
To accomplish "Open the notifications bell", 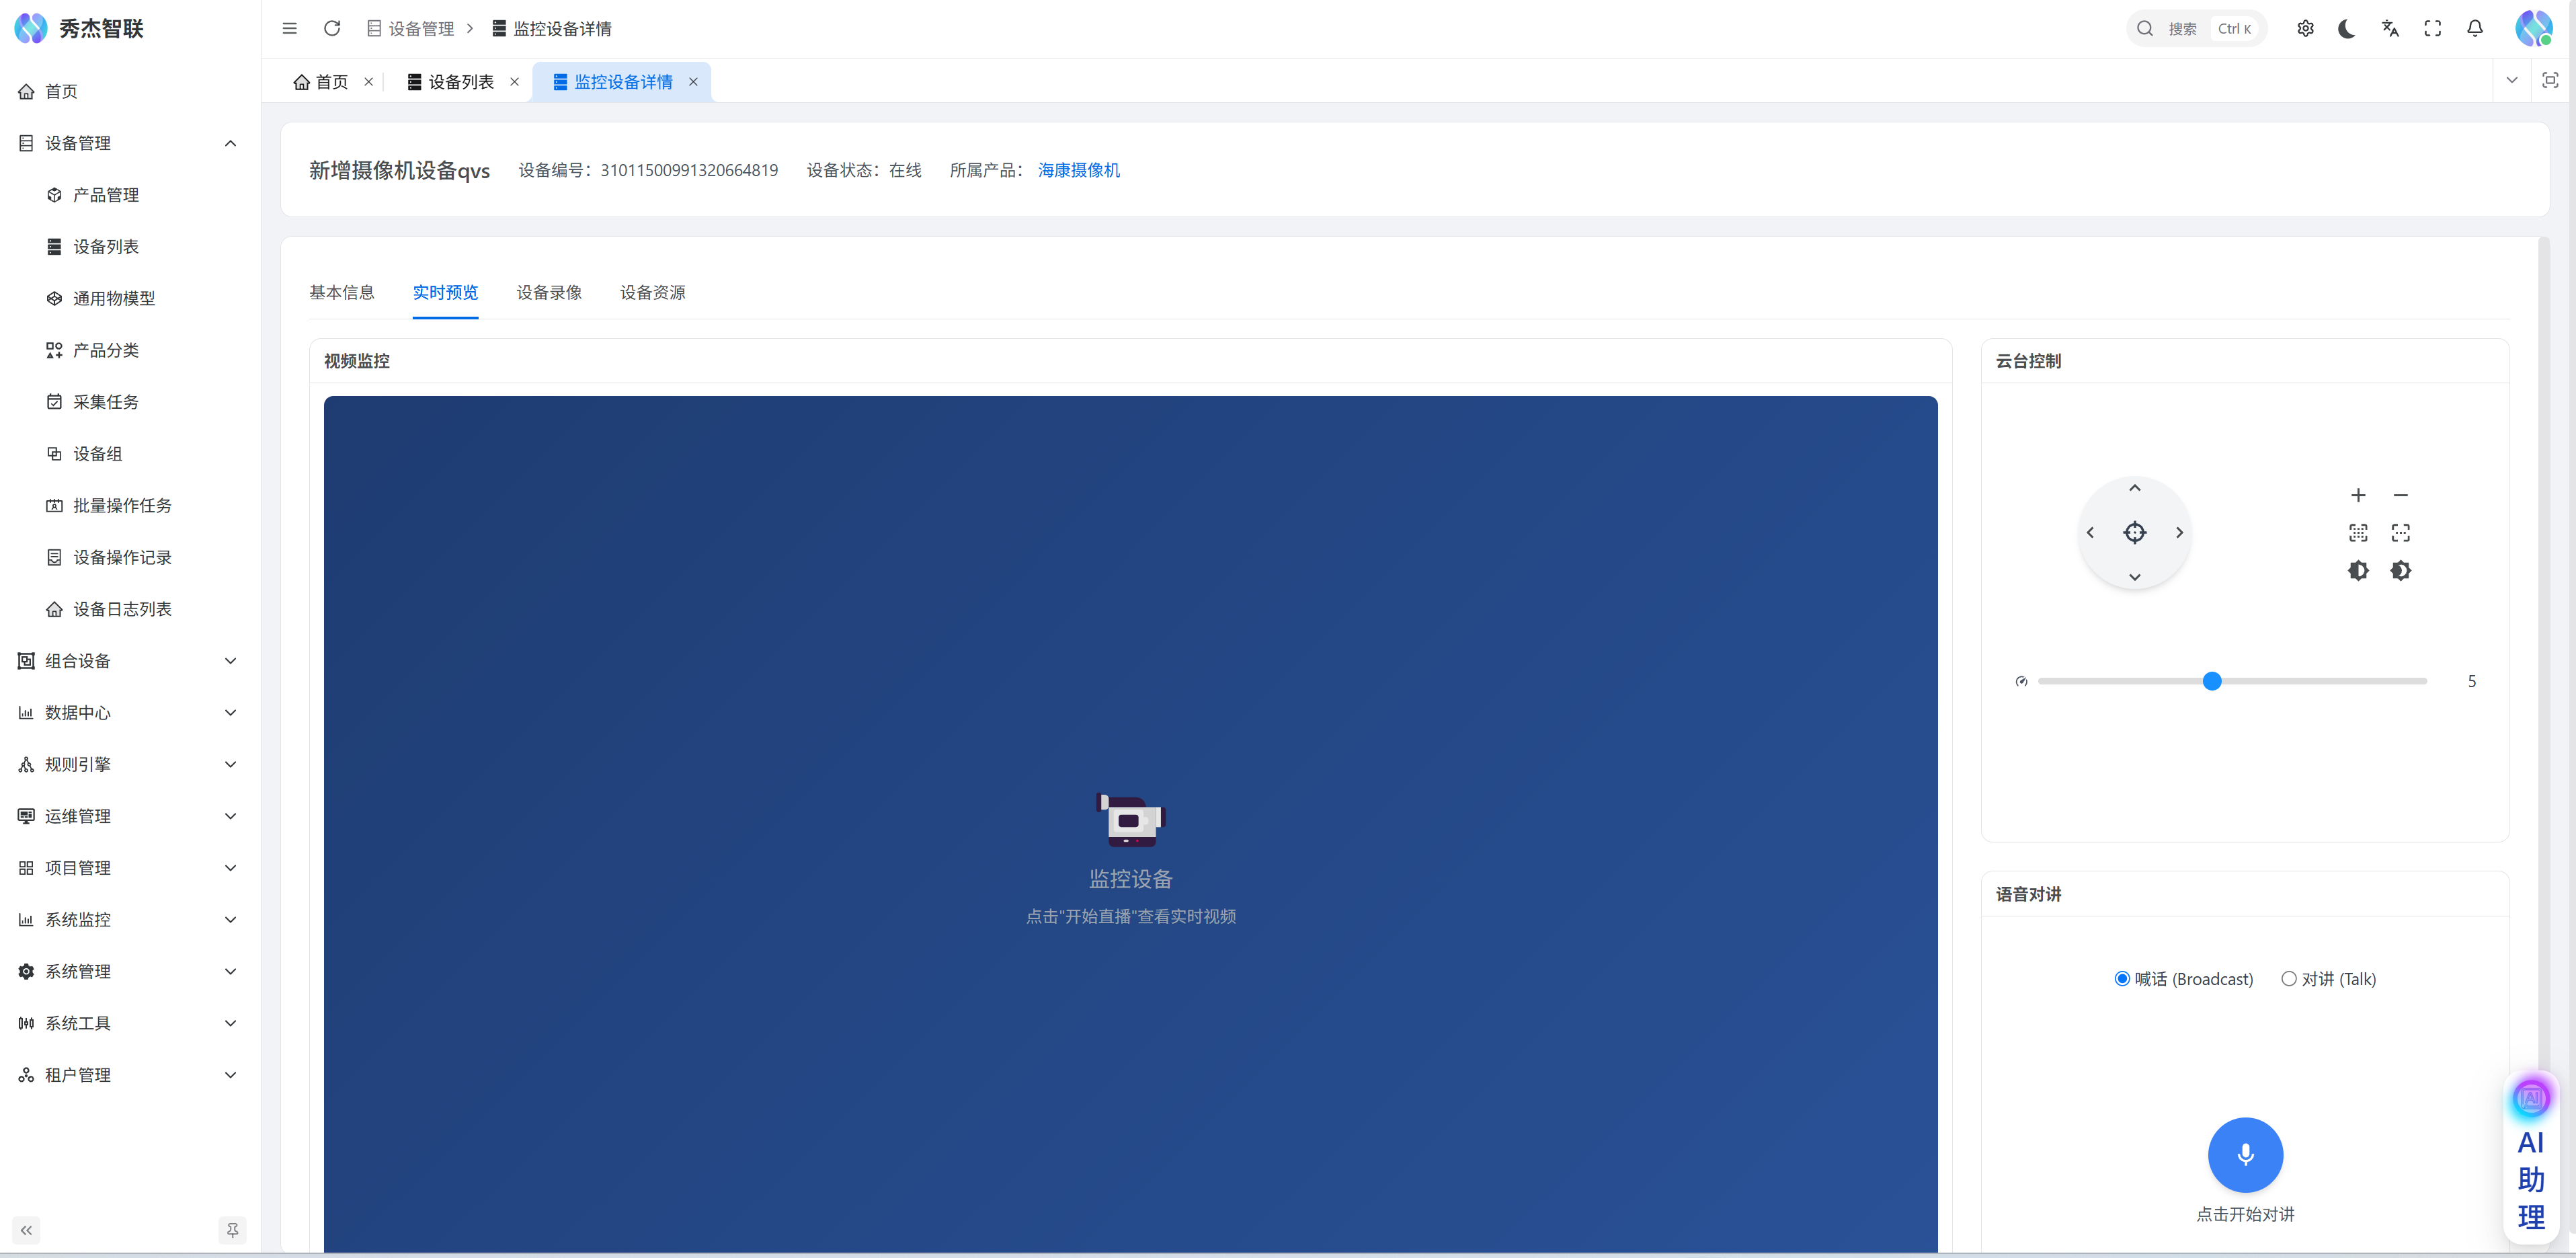I will pyautogui.click(x=2474, y=29).
